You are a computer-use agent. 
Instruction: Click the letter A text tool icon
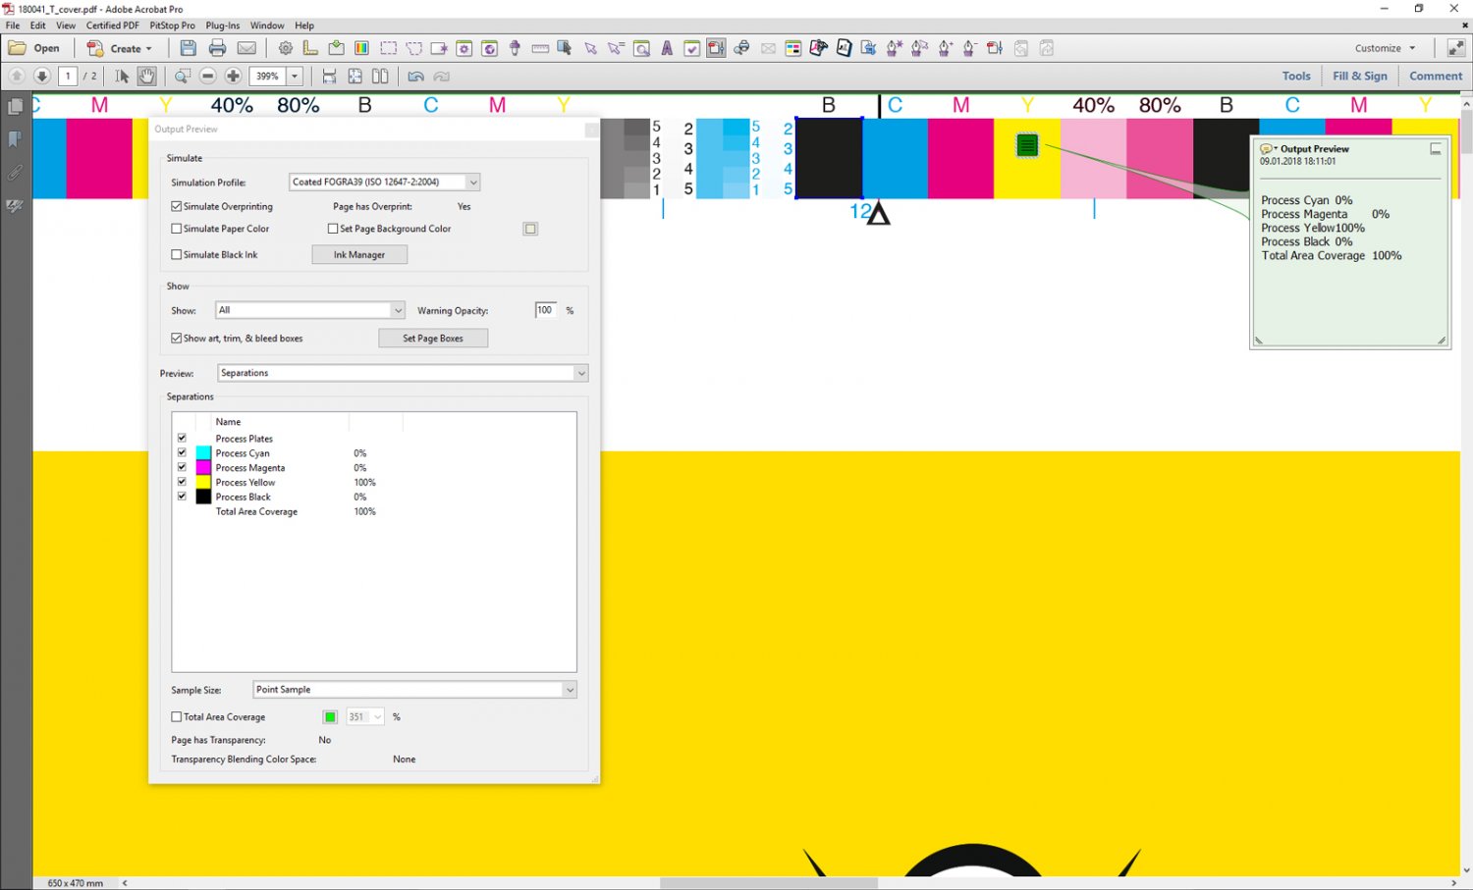click(667, 48)
